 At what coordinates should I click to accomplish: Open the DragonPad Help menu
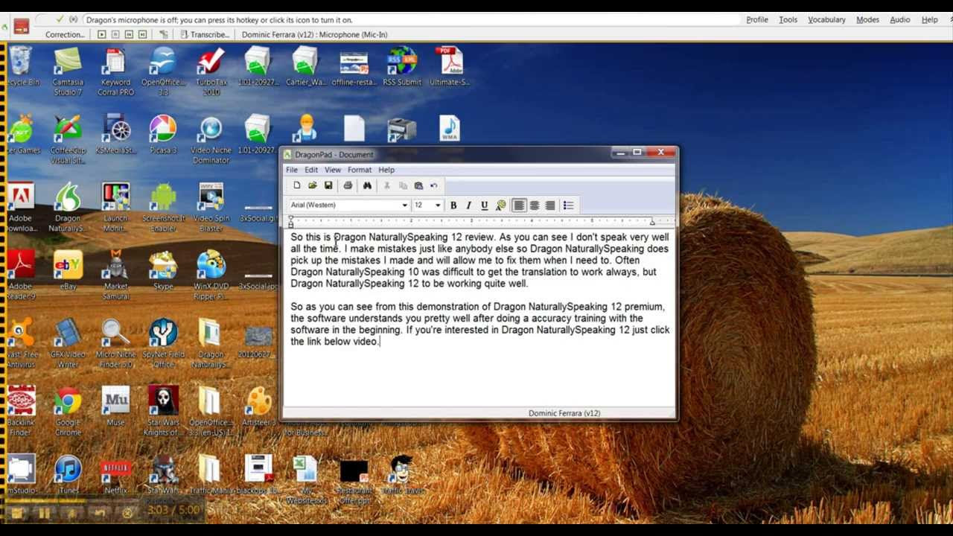tap(386, 170)
